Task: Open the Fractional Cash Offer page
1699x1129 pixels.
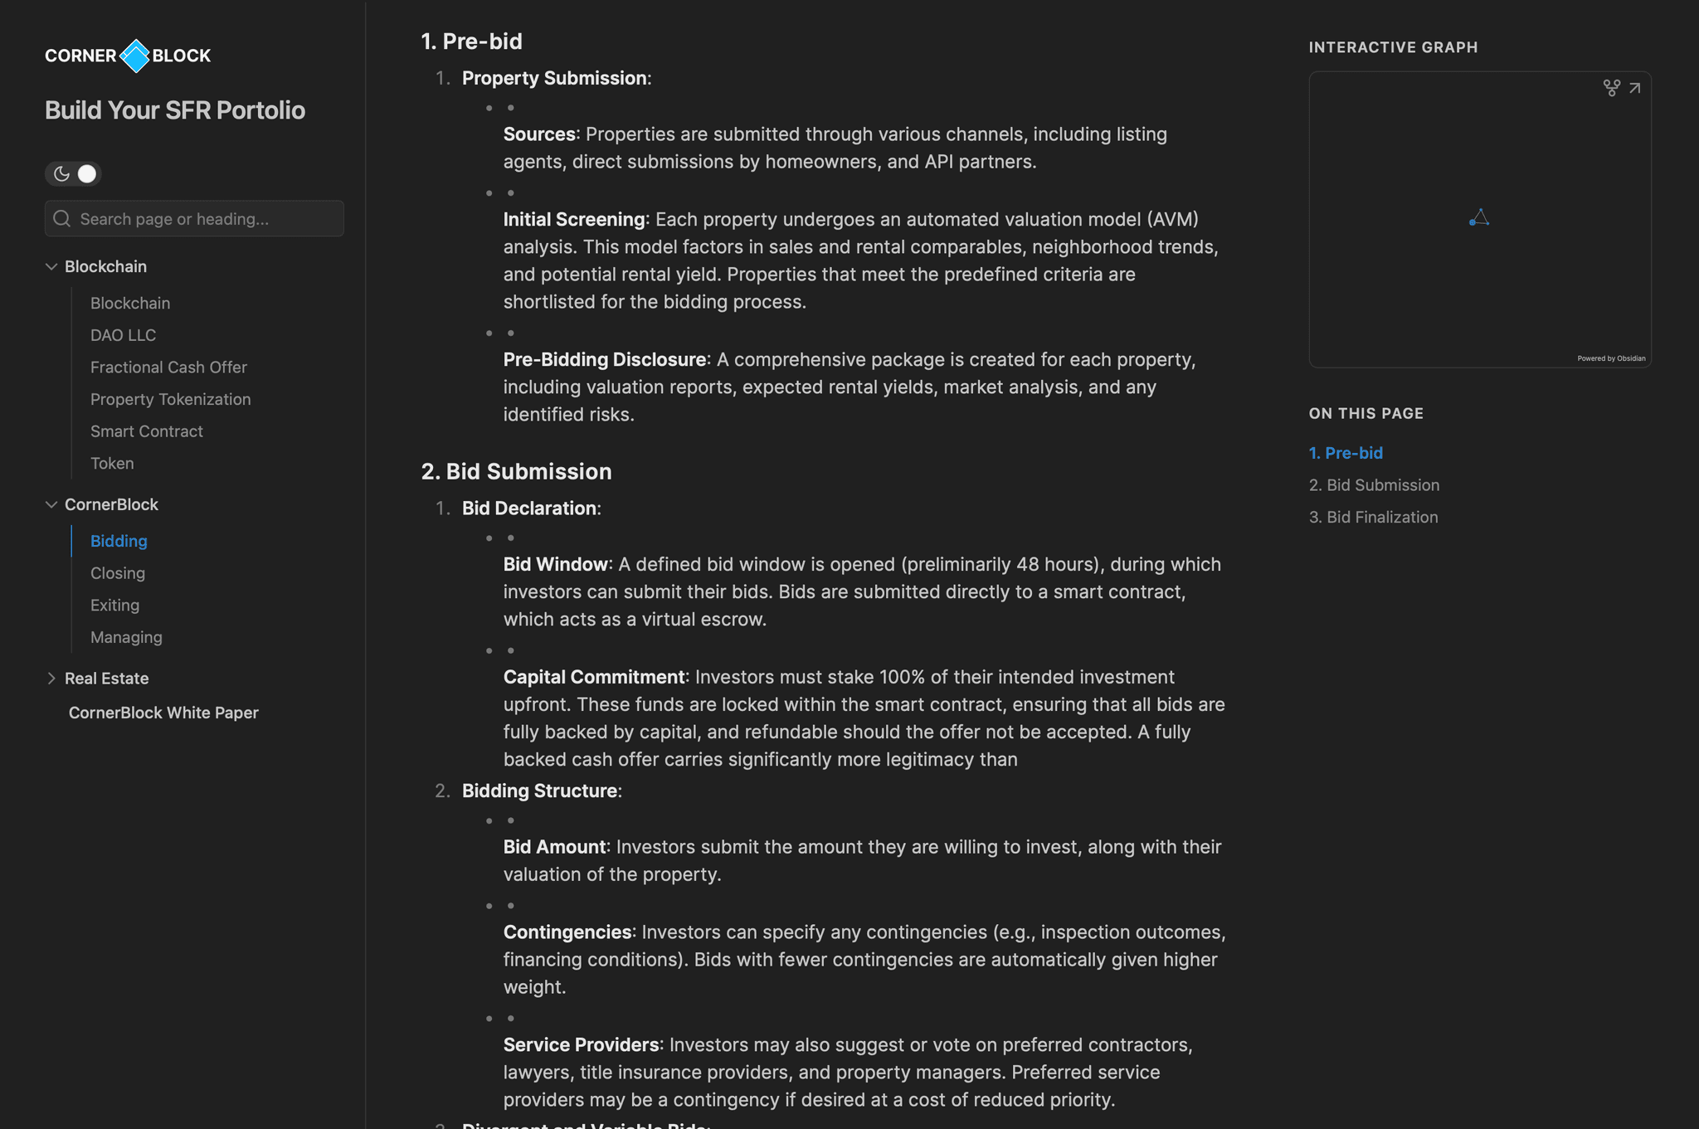Action: [x=168, y=367]
